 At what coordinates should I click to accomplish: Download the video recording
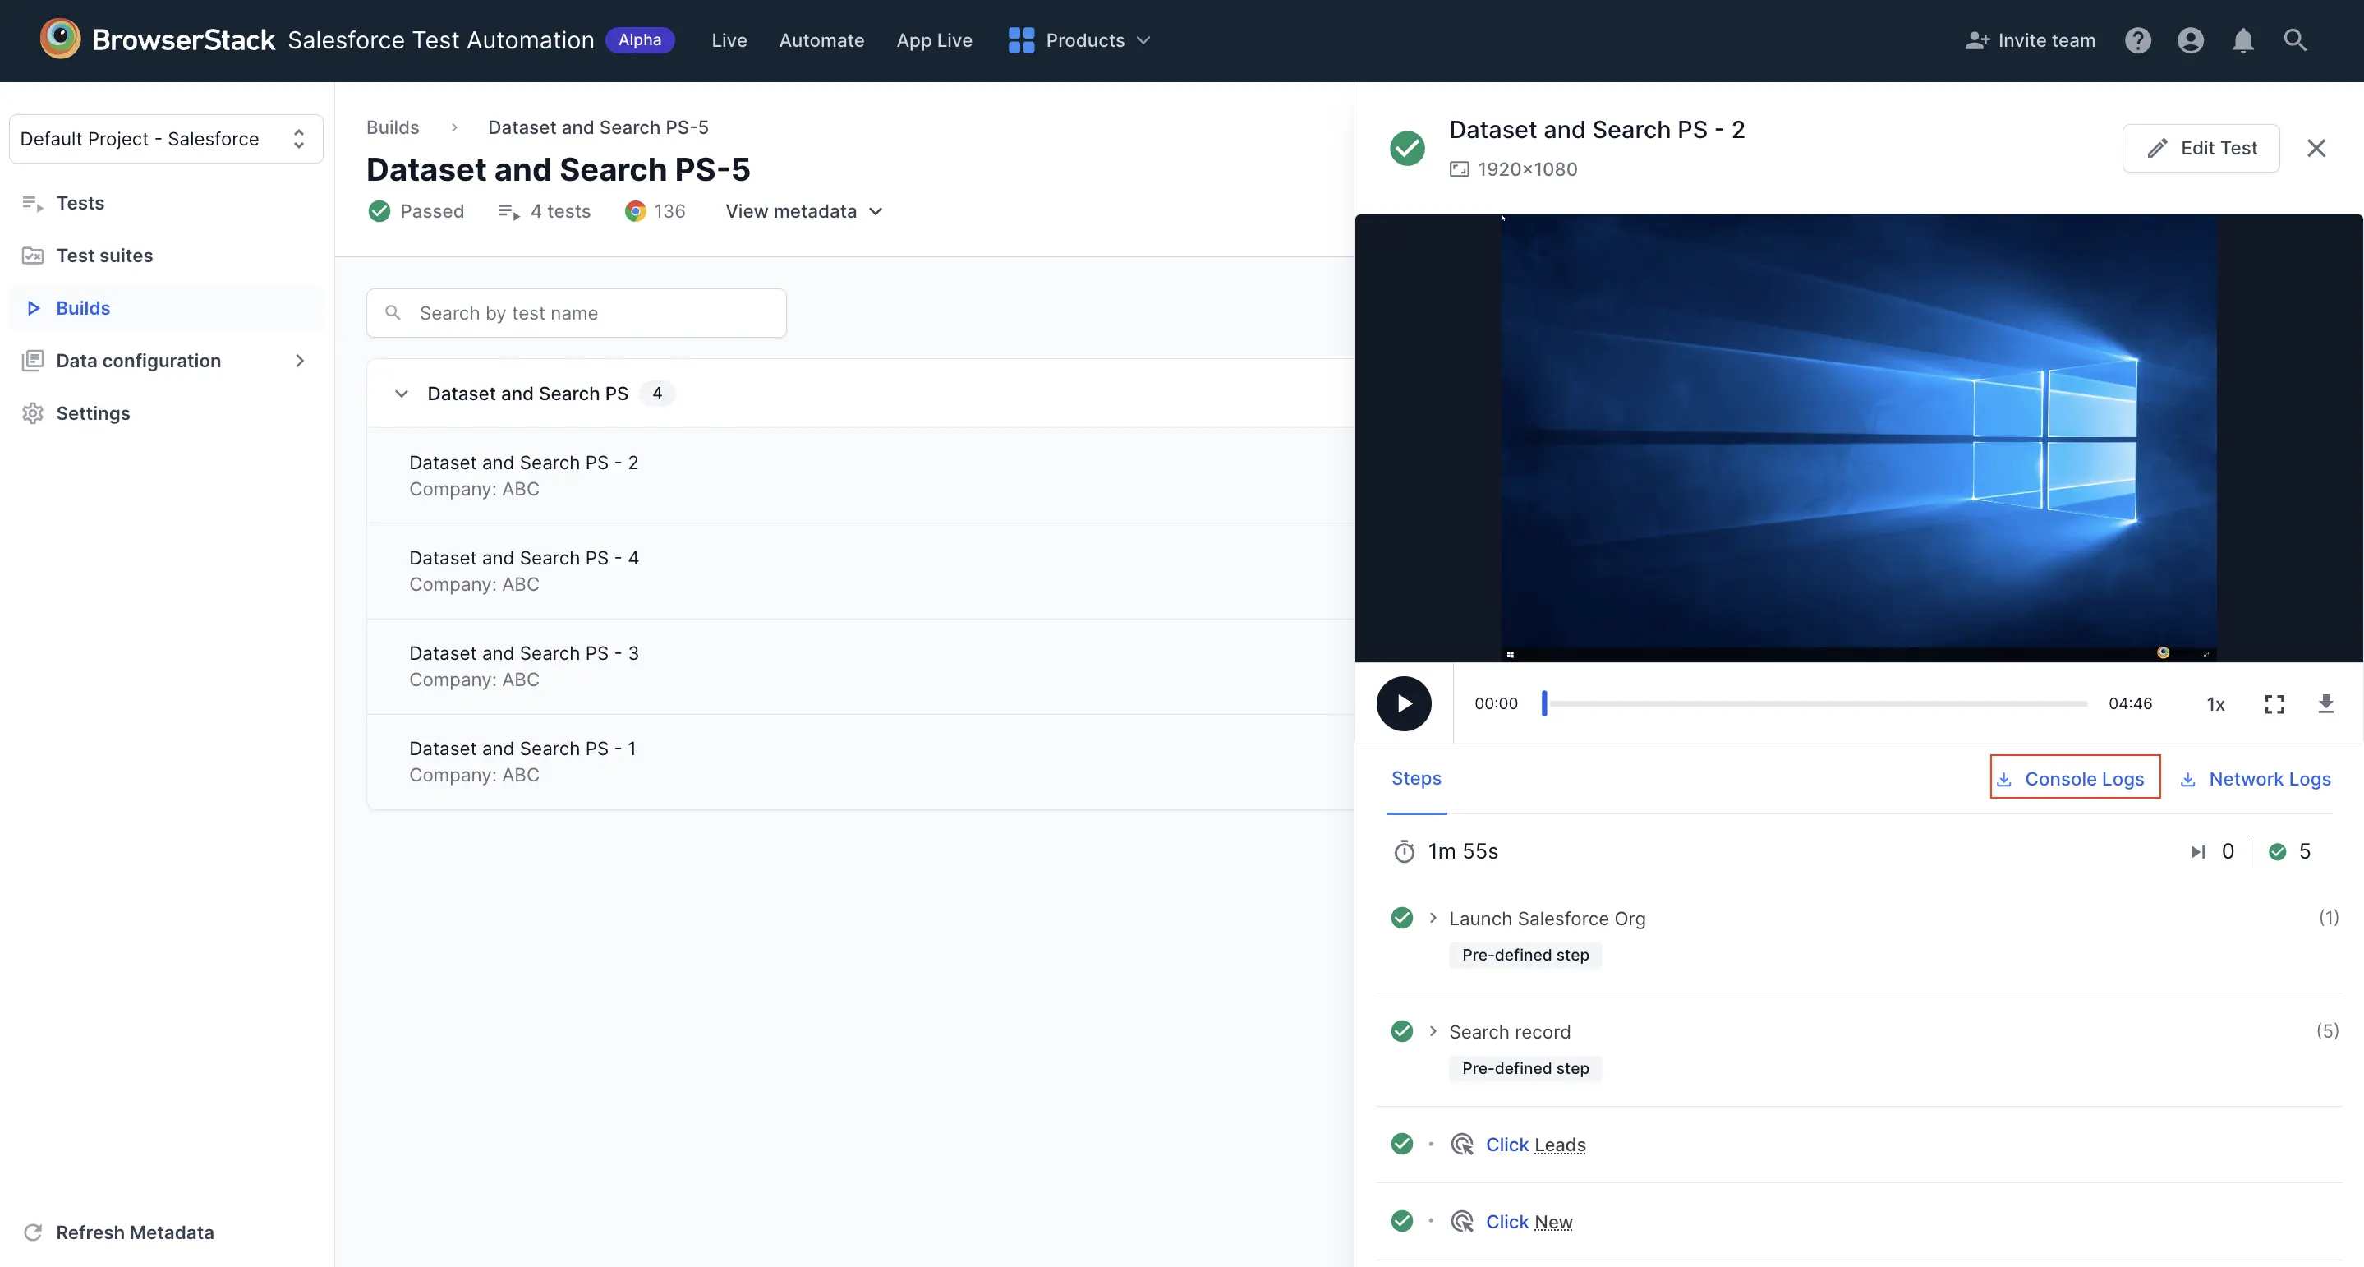(x=2325, y=703)
